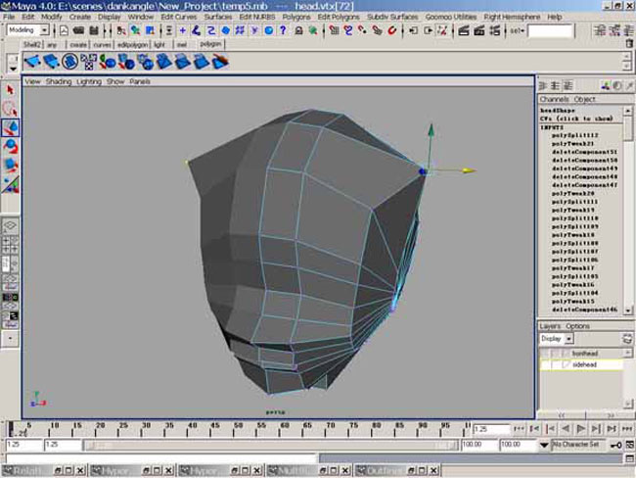Click the last polygon shelf icon
The image size is (636, 478).
[x=220, y=62]
